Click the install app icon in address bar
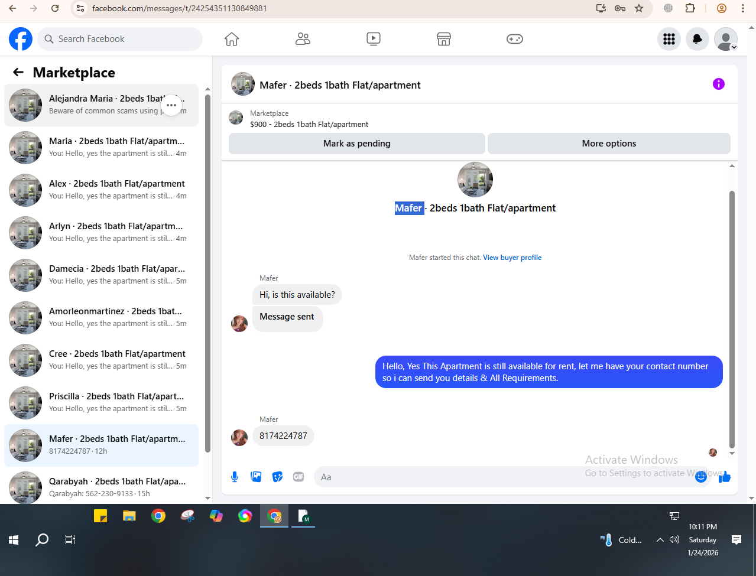Screen dimensions: 756x576 tap(601, 8)
